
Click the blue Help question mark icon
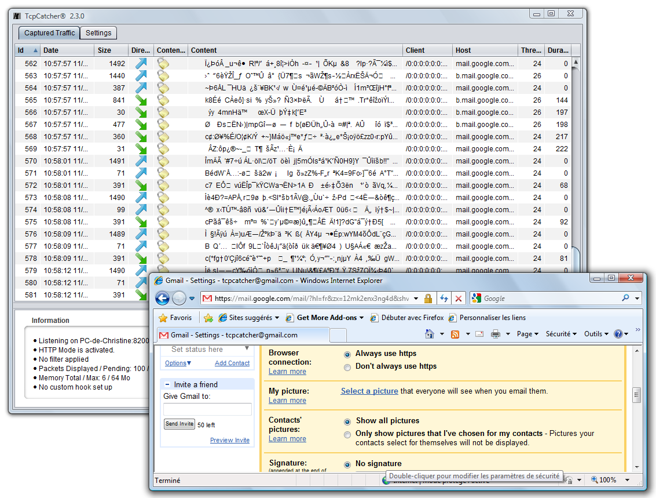[618, 334]
